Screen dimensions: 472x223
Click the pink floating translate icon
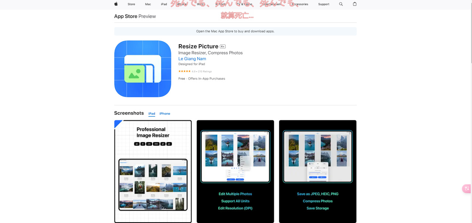(x=467, y=188)
